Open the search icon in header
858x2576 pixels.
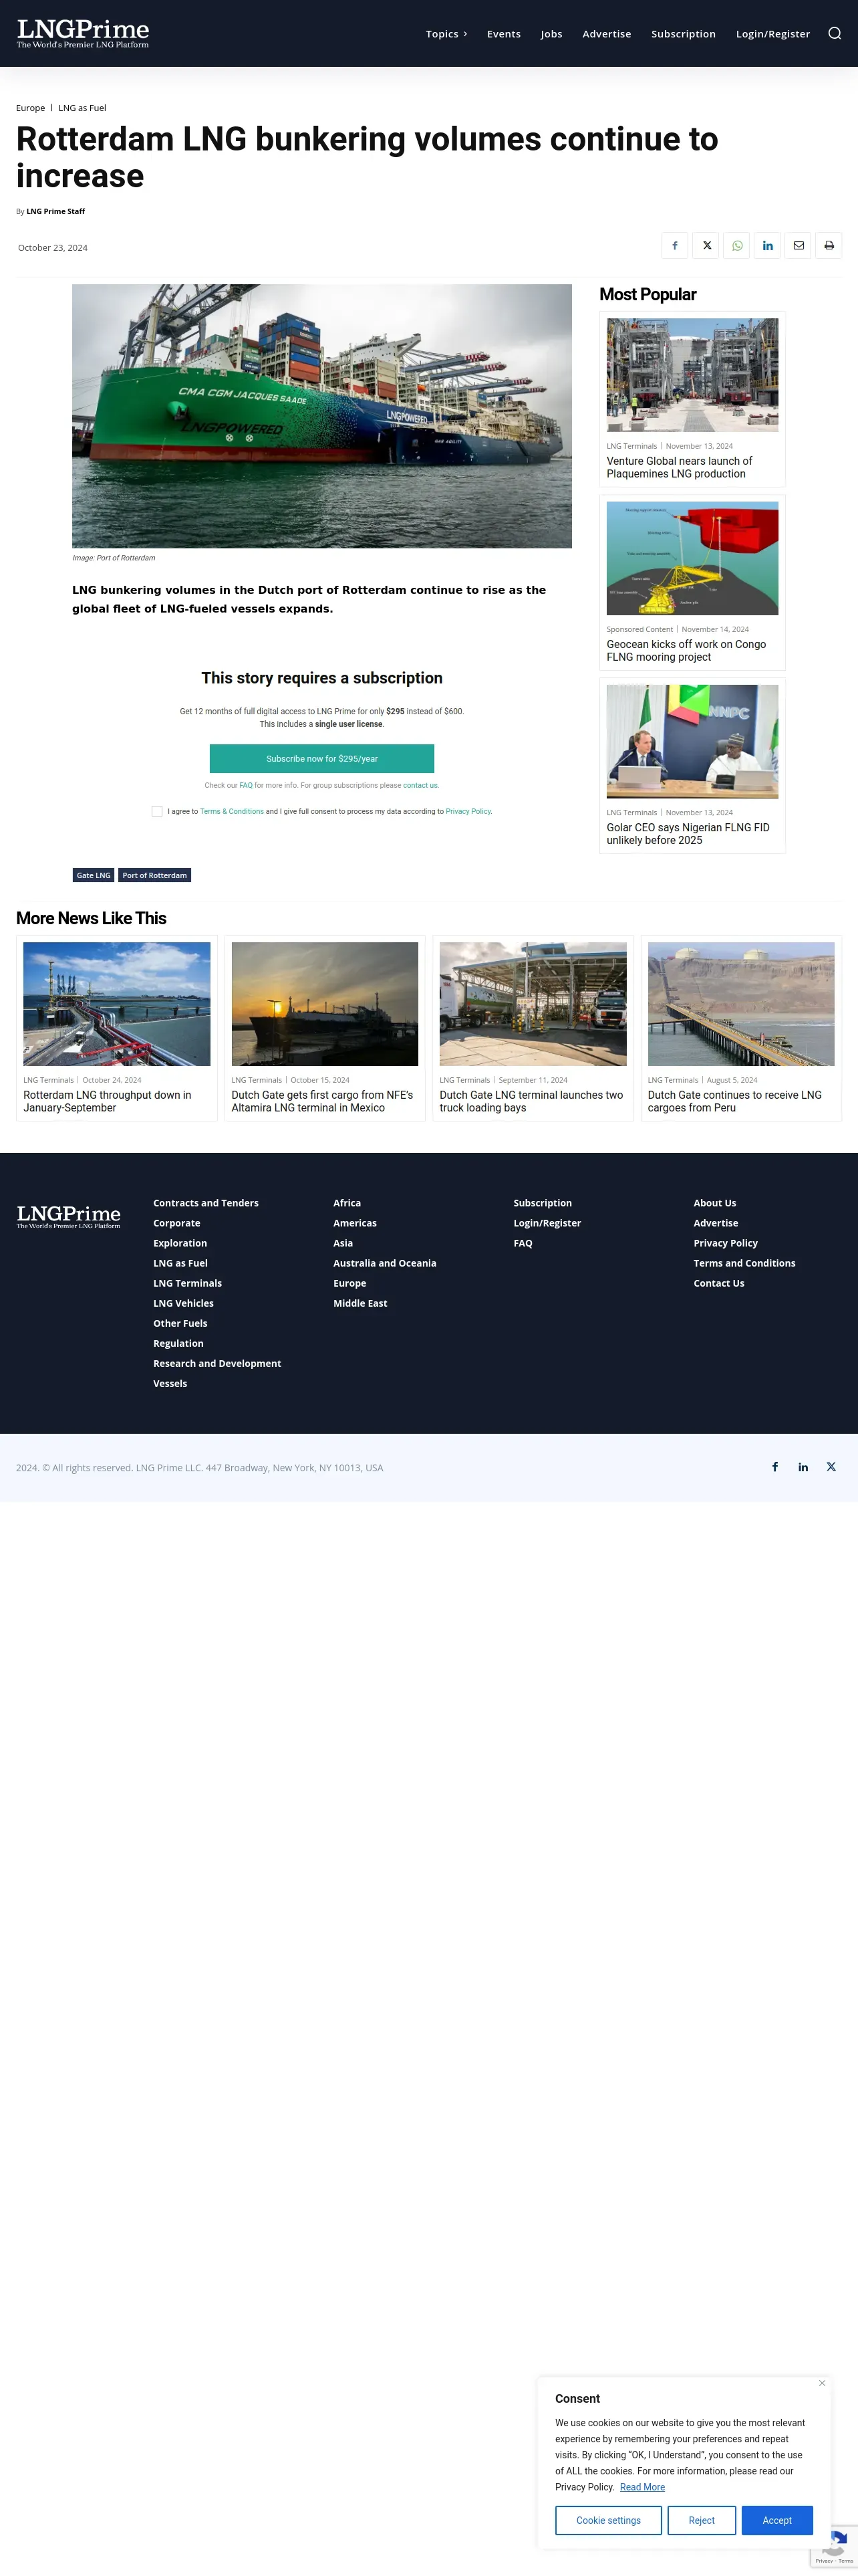coord(834,33)
